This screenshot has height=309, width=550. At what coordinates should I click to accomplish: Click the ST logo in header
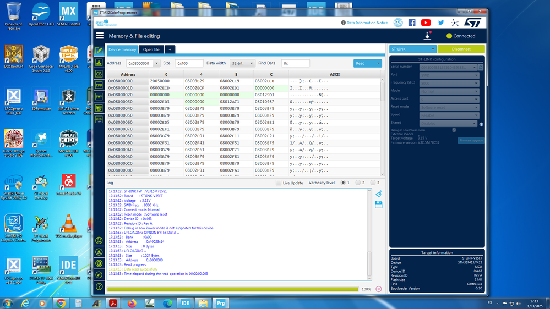click(x=472, y=23)
